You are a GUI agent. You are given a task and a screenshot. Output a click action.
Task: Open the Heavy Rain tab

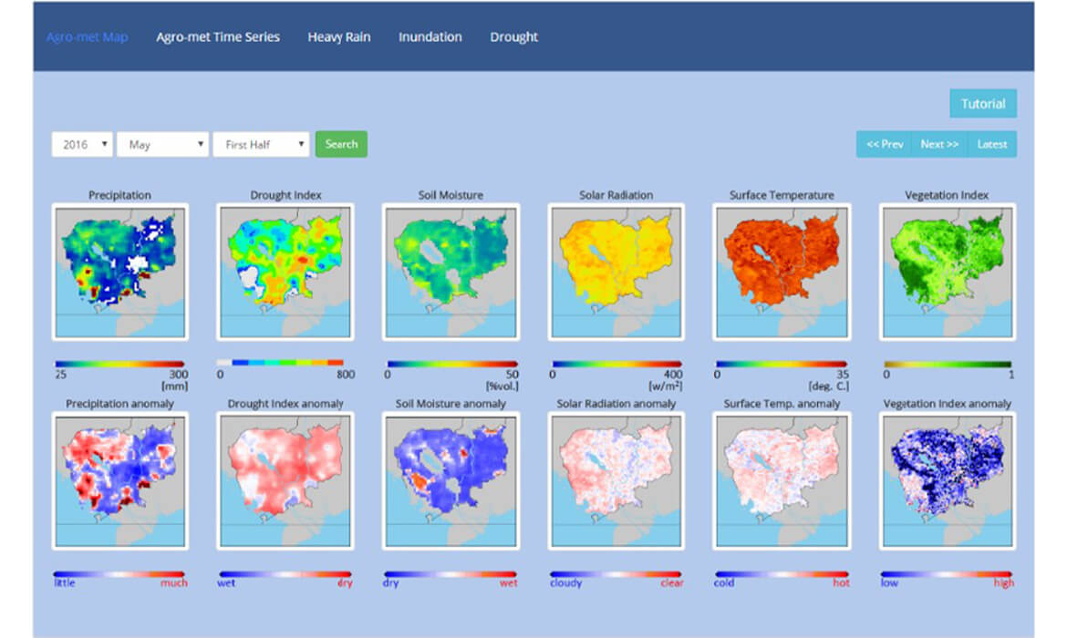338,37
